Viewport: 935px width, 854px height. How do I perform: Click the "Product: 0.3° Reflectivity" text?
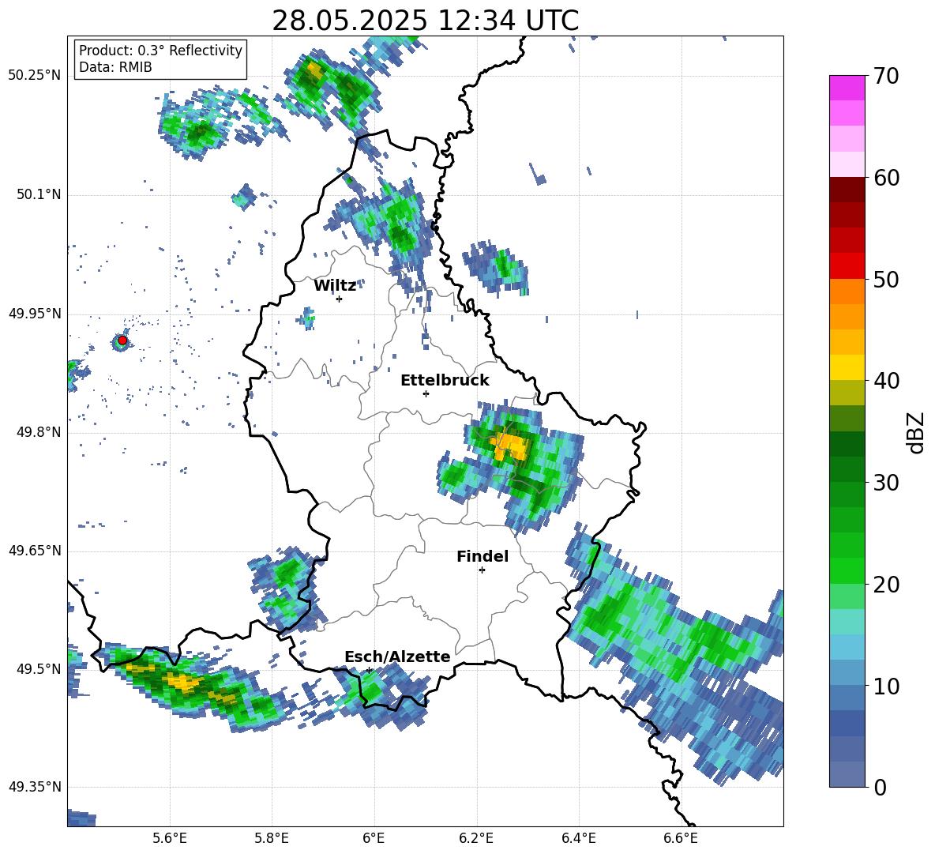tap(160, 51)
